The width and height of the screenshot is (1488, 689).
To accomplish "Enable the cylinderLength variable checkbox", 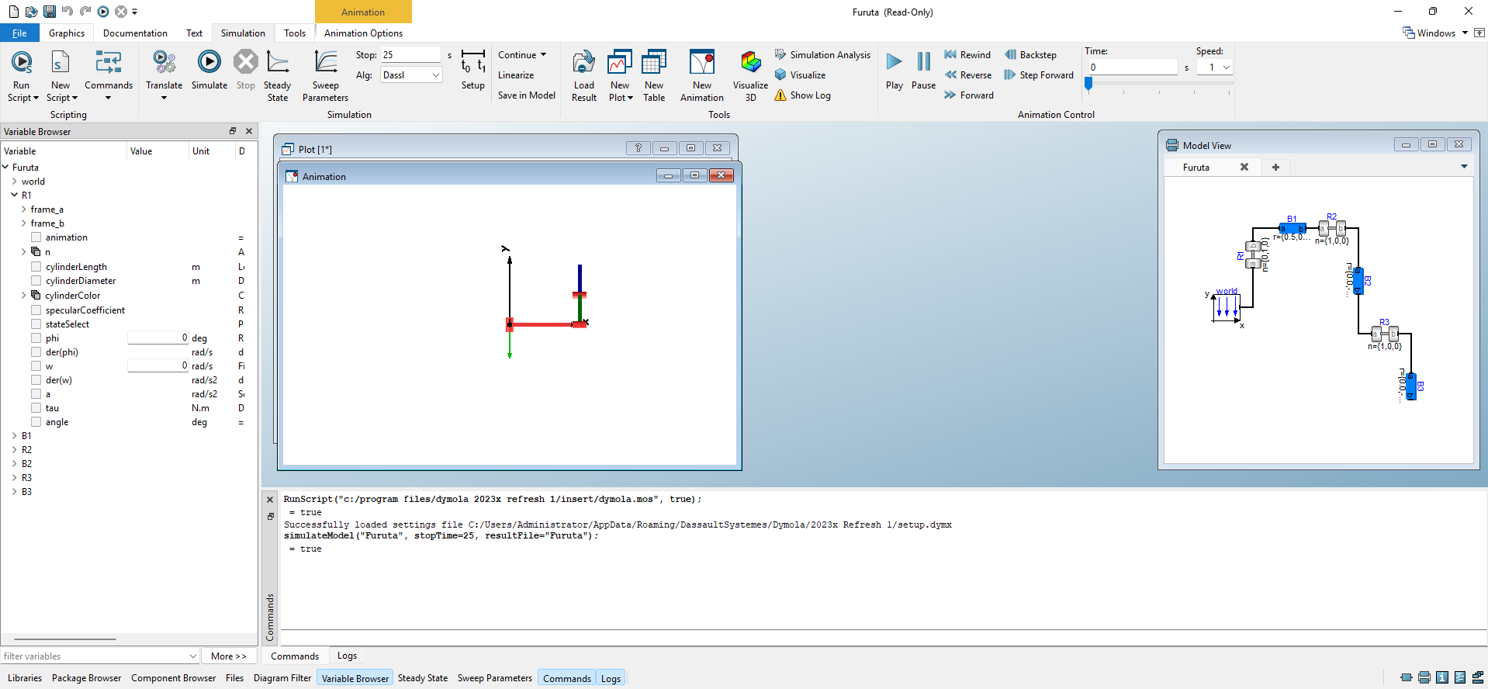I will tap(36, 267).
